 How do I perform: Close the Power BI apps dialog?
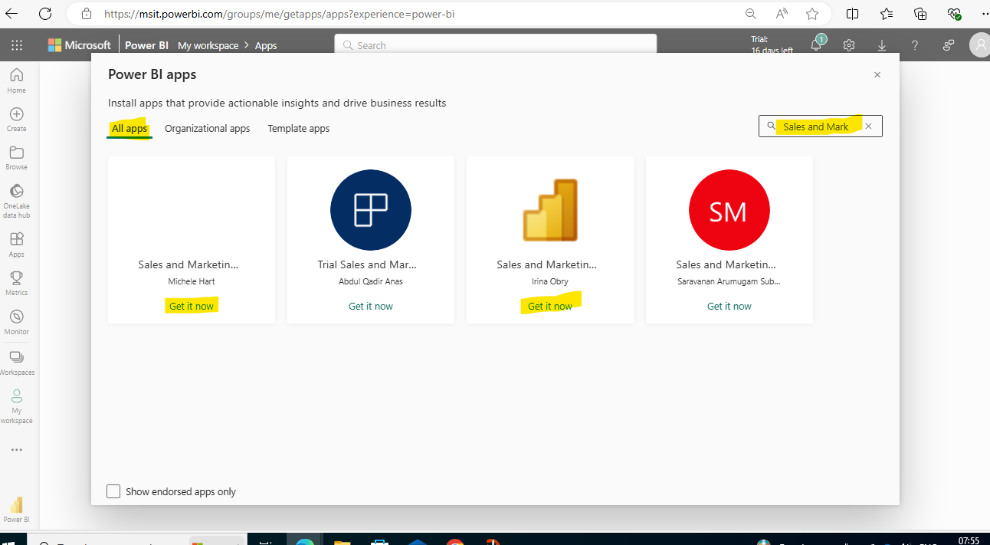coord(877,74)
